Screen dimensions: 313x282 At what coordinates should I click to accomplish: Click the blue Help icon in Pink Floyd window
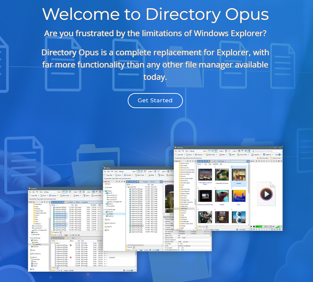tap(280, 155)
